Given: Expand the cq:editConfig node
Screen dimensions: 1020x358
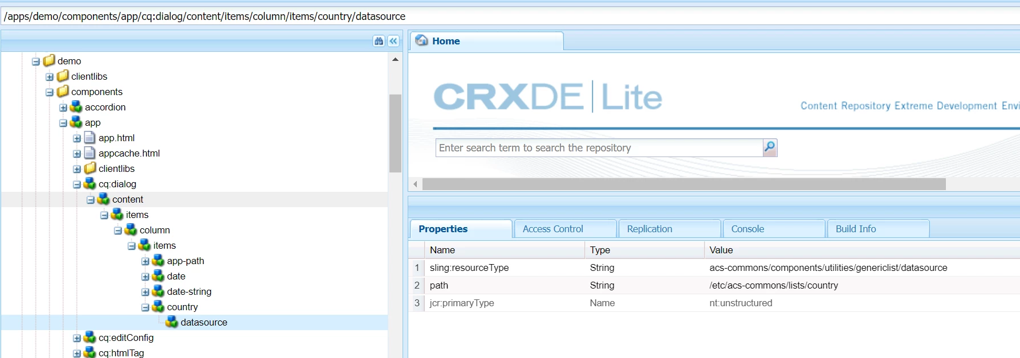Looking at the screenshot, I should (x=77, y=338).
